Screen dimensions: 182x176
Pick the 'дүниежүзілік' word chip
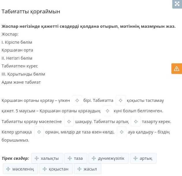point(108,158)
